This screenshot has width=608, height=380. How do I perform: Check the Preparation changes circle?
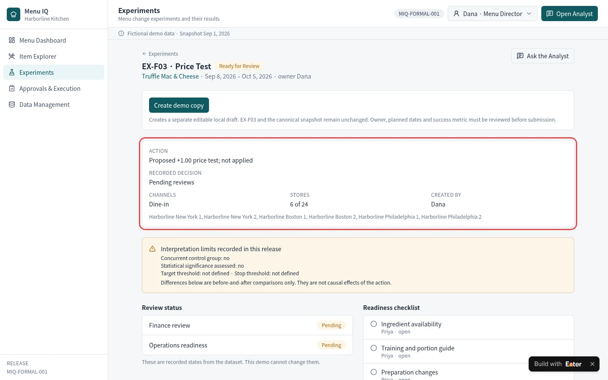[374, 372]
